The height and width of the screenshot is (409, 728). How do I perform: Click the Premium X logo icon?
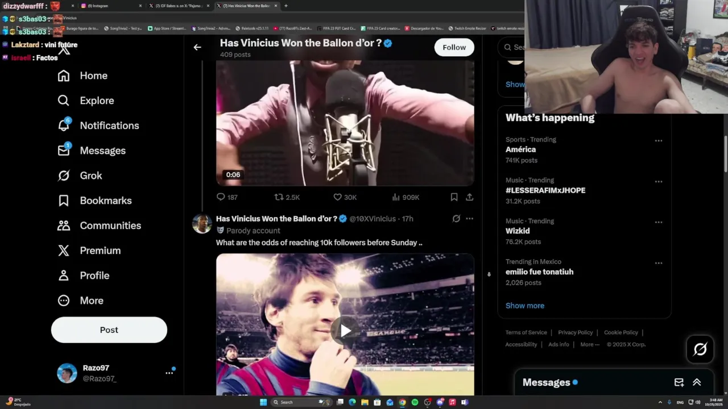click(64, 251)
